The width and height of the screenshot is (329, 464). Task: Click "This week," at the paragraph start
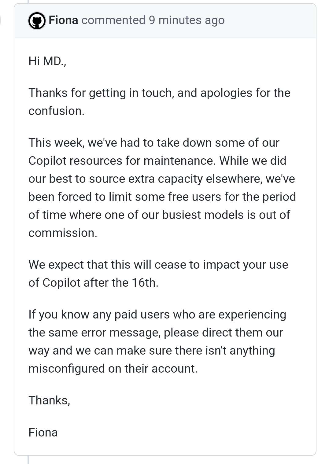tap(56, 143)
